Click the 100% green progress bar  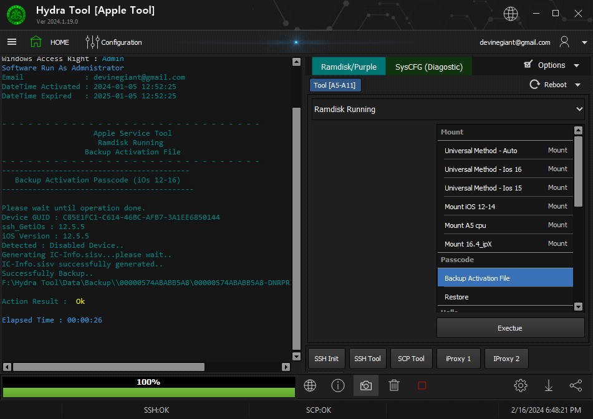(148, 393)
